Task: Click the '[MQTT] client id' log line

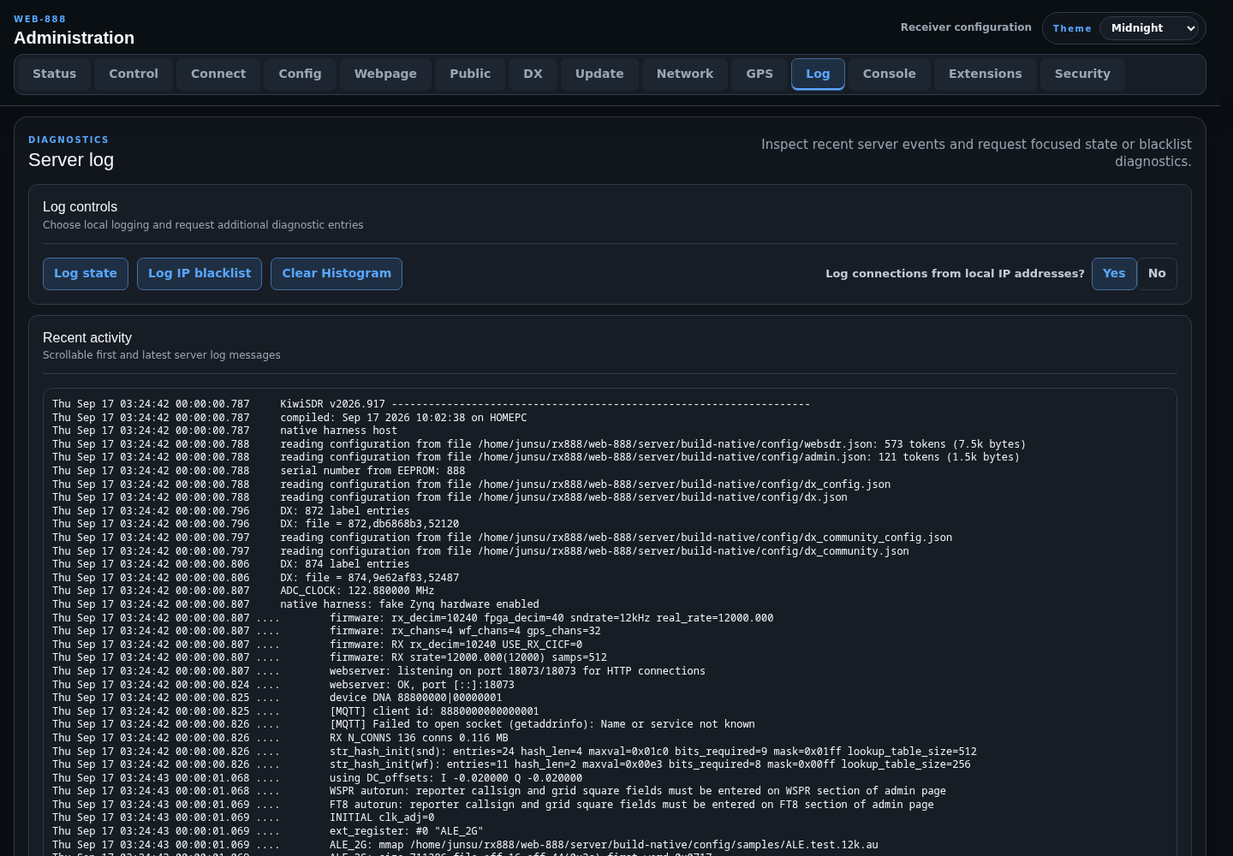Action: [295, 711]
